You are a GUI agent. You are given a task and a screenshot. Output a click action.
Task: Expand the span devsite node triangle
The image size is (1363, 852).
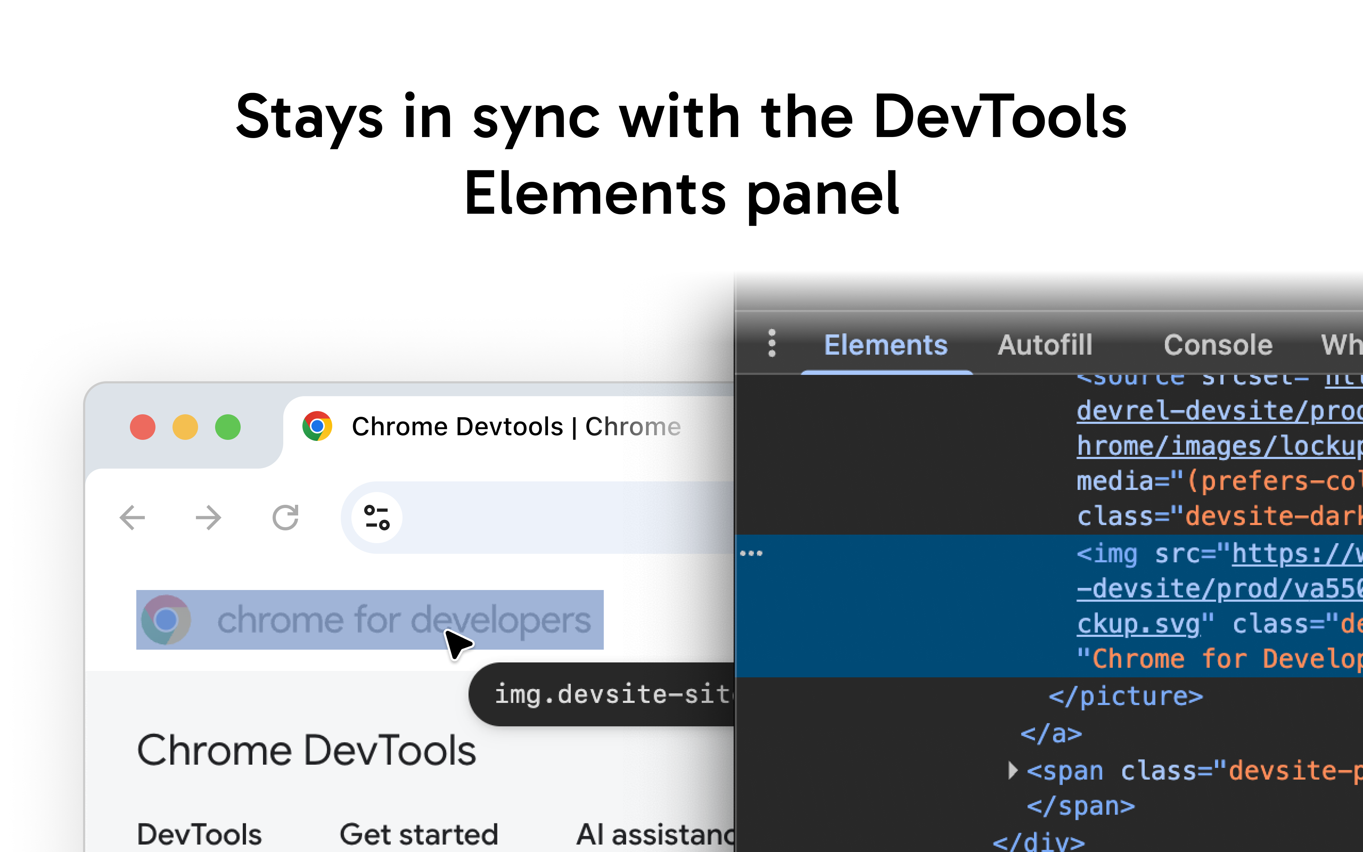point(1013,770)
